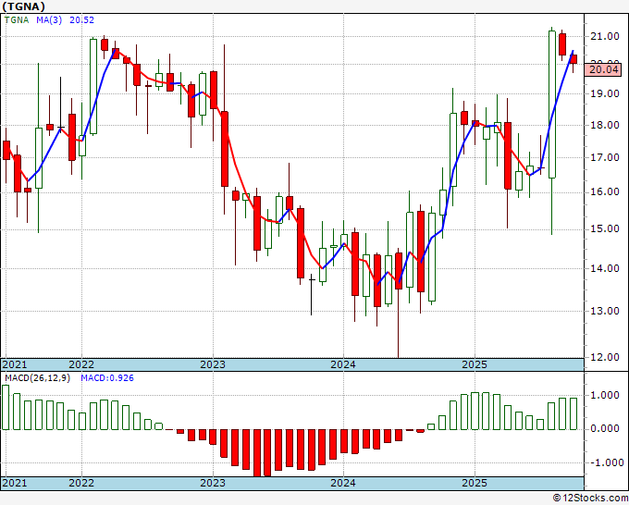Click the (TGNA) chart title

click(x=24, y=6)
